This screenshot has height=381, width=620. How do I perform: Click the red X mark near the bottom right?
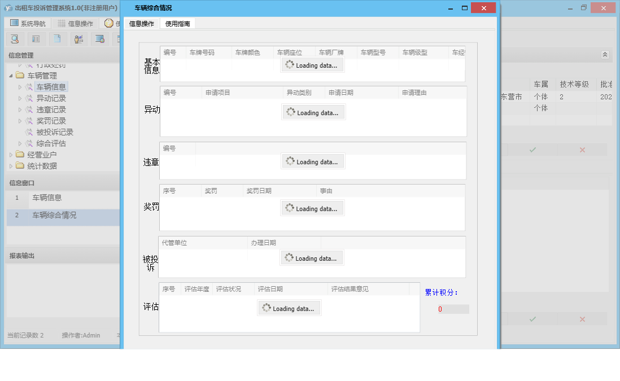[582, 318]
